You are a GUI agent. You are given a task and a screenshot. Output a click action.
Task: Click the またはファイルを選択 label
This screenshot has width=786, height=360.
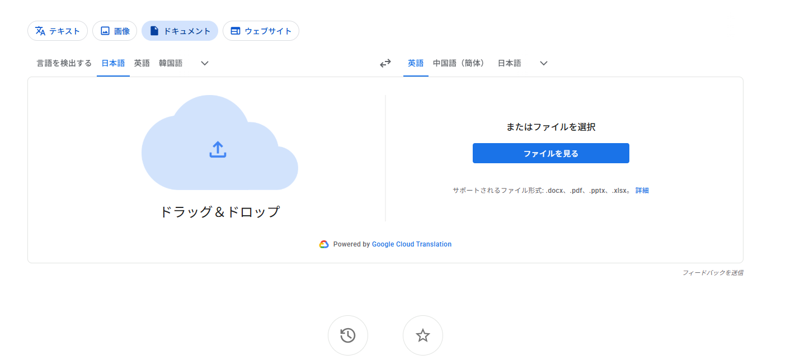[551, 127]
